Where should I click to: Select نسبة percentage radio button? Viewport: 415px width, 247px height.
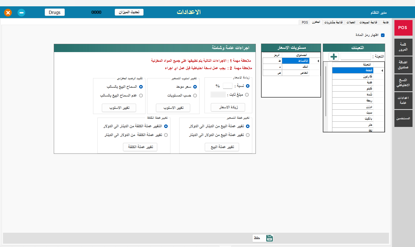(248, 86)
